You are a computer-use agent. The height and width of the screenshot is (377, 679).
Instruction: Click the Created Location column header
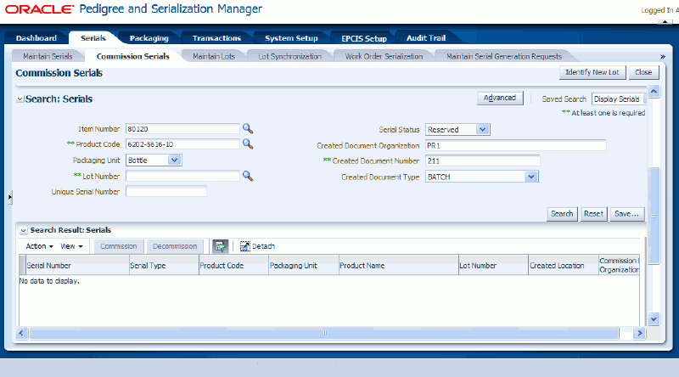point(564,265)
